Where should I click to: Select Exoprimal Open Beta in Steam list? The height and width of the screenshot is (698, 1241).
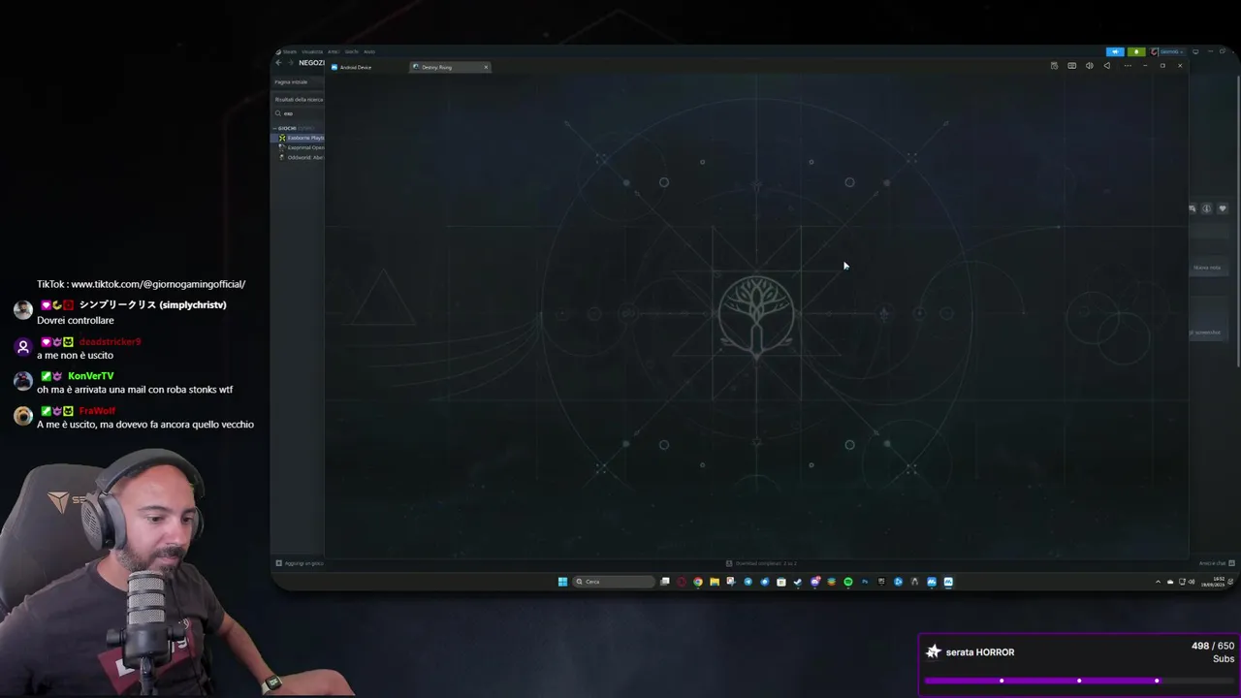(302, 147)
